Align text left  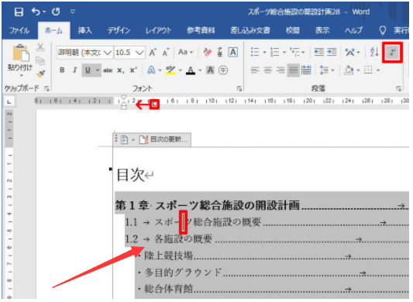(255, 70)
